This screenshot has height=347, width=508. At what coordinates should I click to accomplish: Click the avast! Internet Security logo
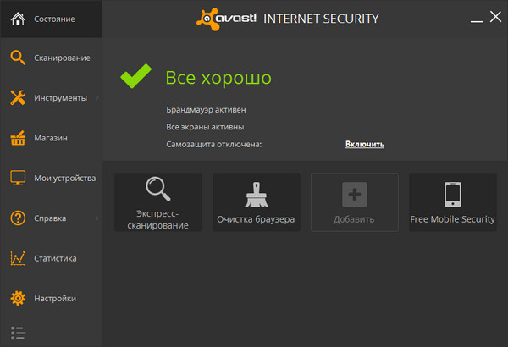coord(288,18)
